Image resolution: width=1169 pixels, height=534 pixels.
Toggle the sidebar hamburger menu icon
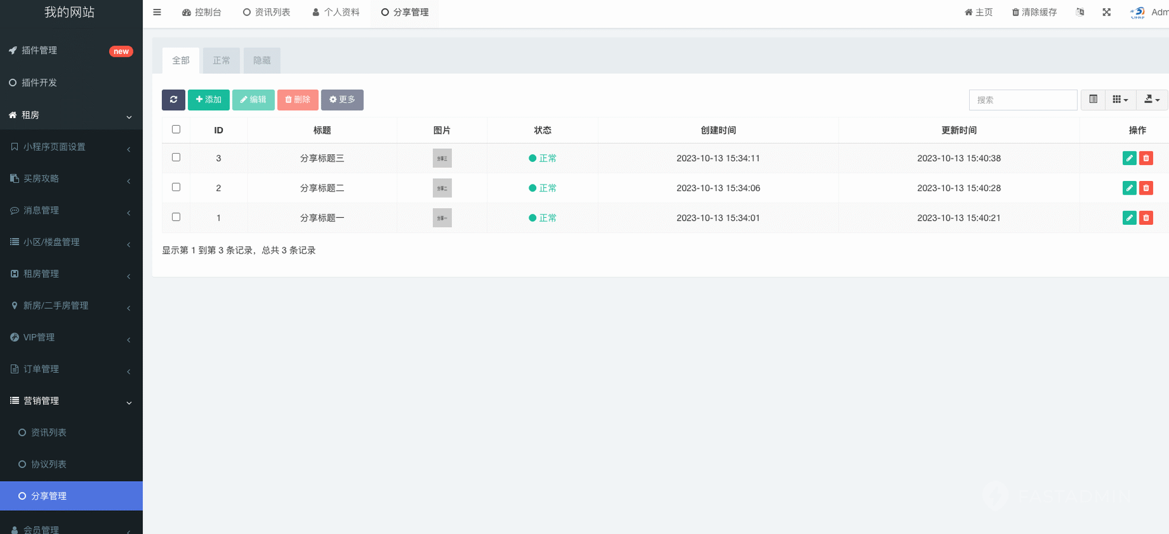(157, 12)
